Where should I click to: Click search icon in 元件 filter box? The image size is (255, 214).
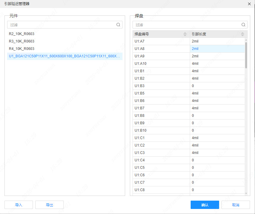[118, 25]
